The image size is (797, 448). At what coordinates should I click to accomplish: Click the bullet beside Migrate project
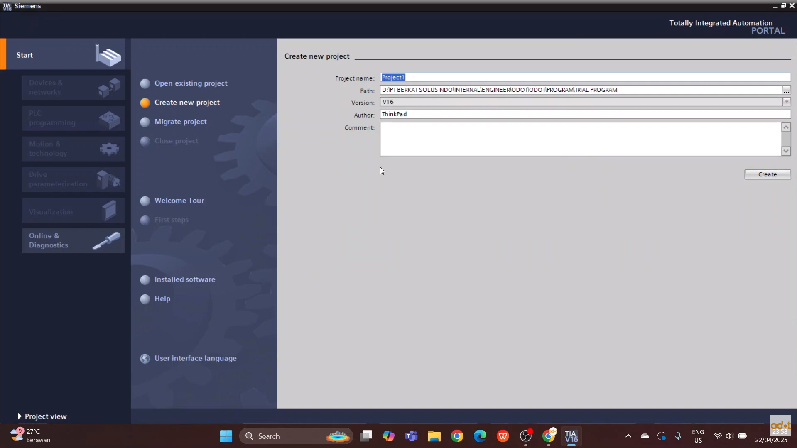click(x=145, y=122)
